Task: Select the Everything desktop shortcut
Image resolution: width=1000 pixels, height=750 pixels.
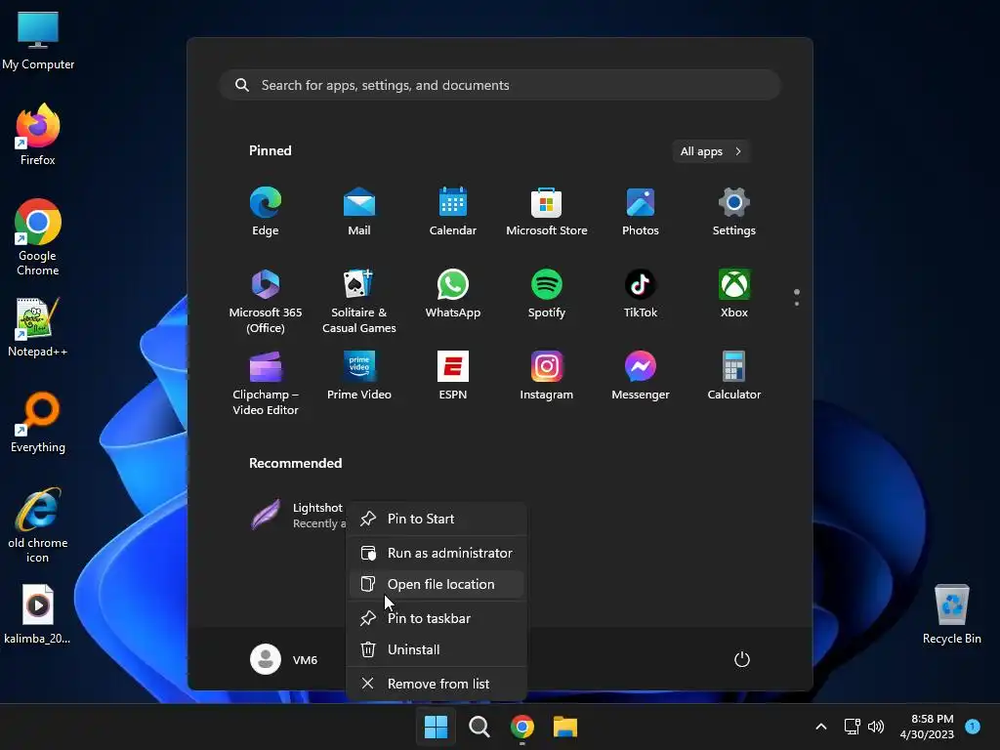Action: click(x=38, y=423)
